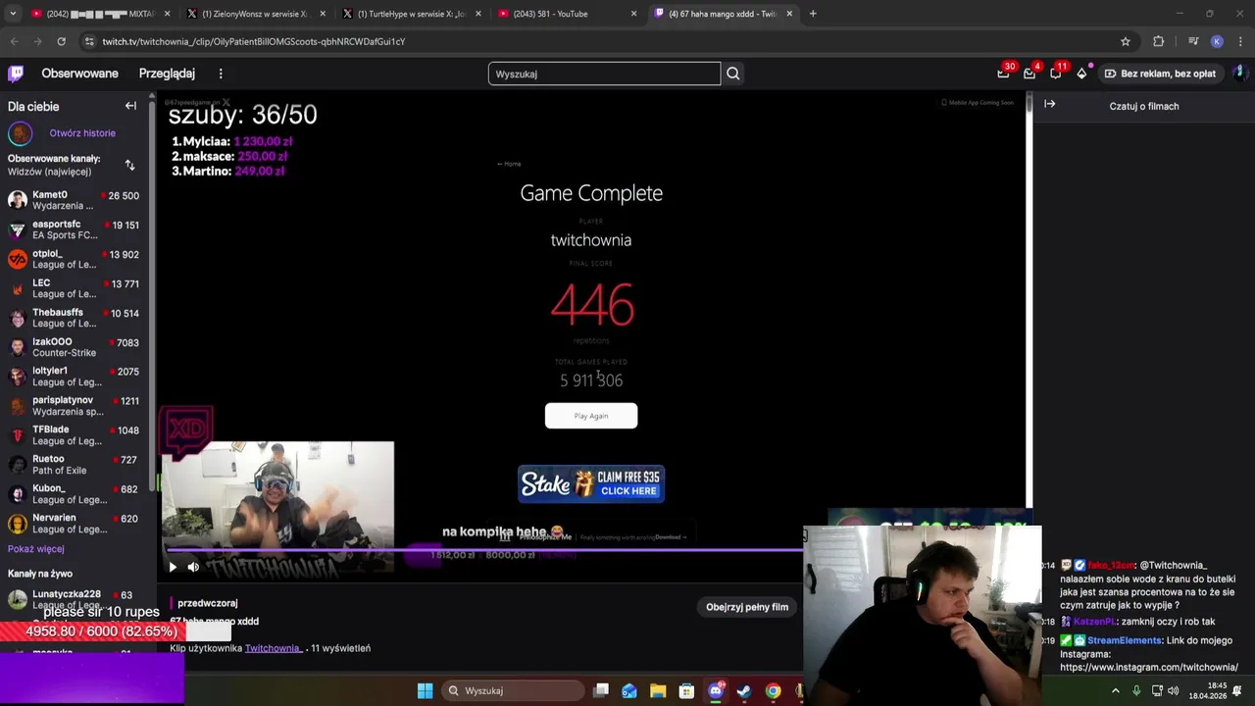
Task: Open the Bits gem icon
Action: [1081, 74]
